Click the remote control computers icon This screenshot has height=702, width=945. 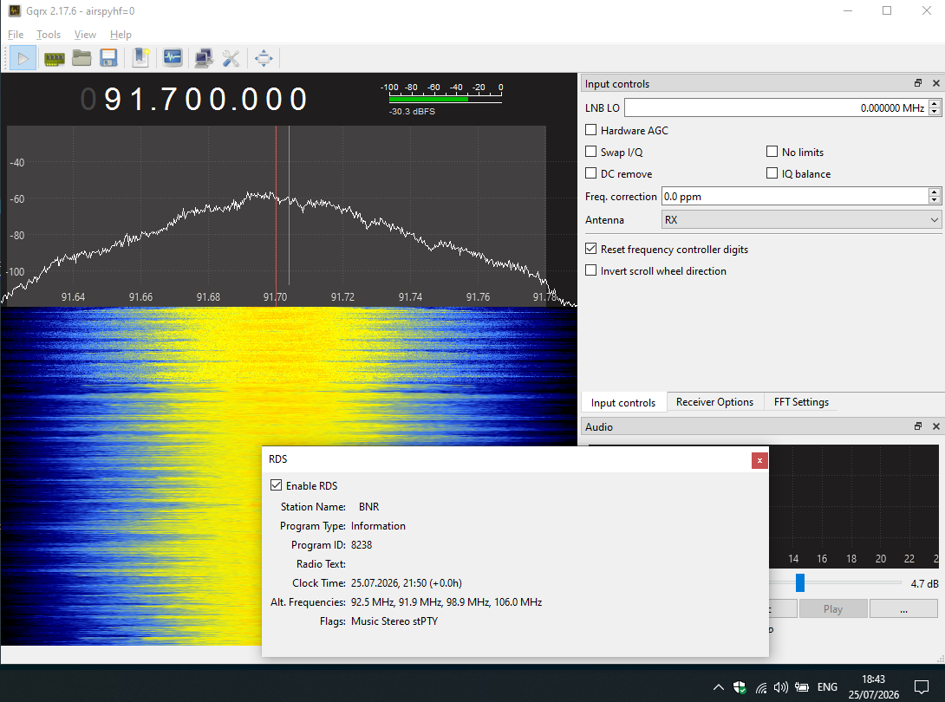pyautogui.click(x=204, y=58)
